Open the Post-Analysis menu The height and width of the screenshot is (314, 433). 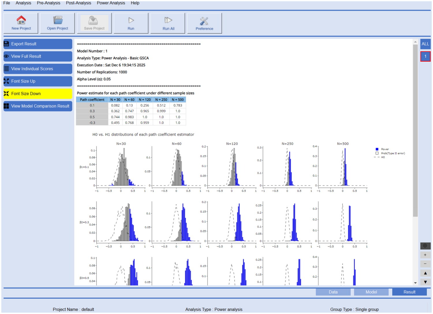(x=79, y=3)
